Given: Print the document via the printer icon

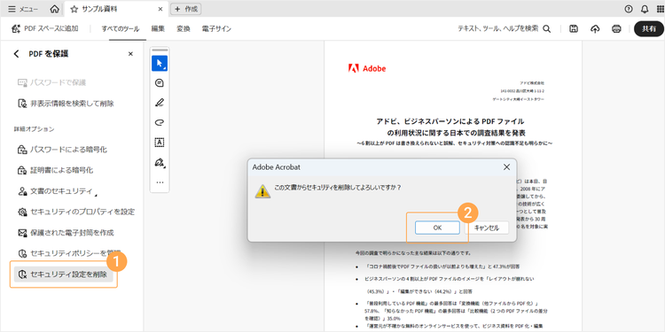Looking at the screenshot, I should [x=616, y=29].
